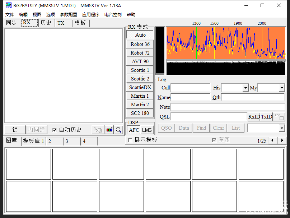The width and height of the screenshot is (290, 218).
Task: Click the Note input field
Action: click(x=228, y=107)
